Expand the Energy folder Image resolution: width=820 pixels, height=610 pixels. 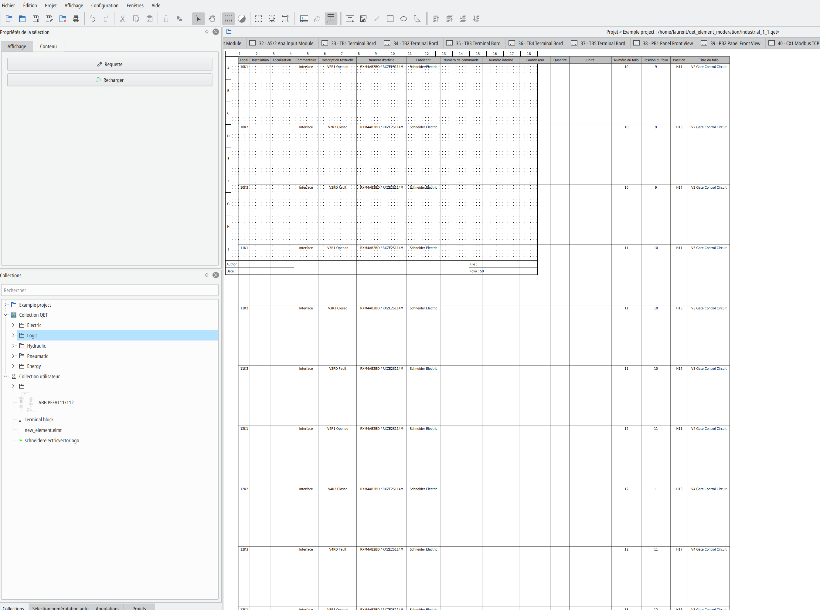click(x=13, y=366)
